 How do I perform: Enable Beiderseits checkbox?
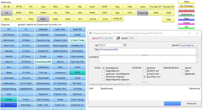coord(183,74)
